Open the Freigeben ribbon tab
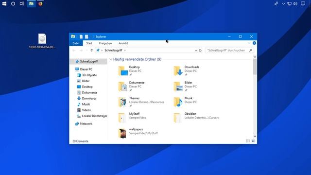Viewport: 311px width, 175px height. point(105,43)
